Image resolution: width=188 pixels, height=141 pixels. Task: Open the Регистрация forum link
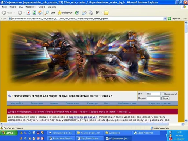pos(37,103)
